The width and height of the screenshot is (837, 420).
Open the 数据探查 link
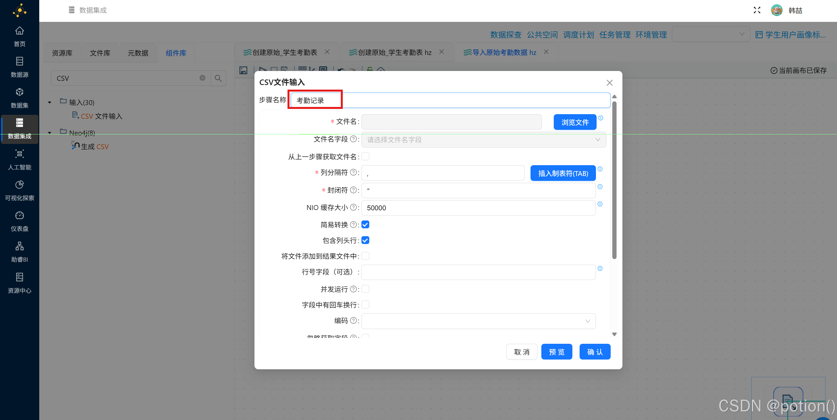506,34
